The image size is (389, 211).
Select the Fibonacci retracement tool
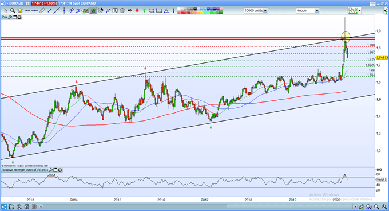pos(86,11)
